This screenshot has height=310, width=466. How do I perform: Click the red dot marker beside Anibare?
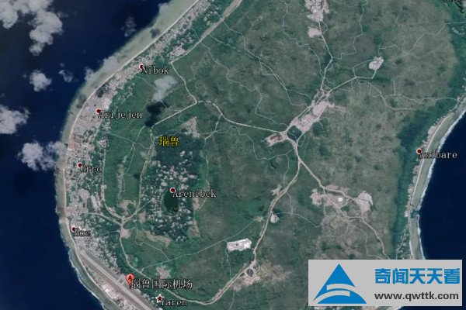[419, 151]
